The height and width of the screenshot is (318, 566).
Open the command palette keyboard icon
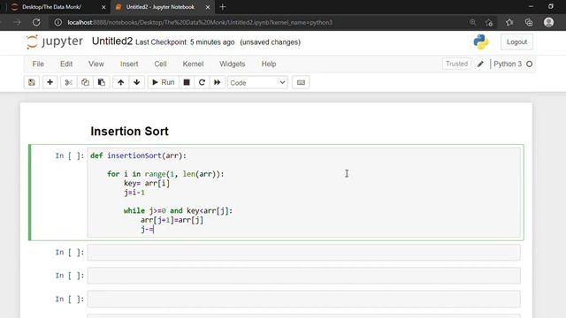point(301,82)
